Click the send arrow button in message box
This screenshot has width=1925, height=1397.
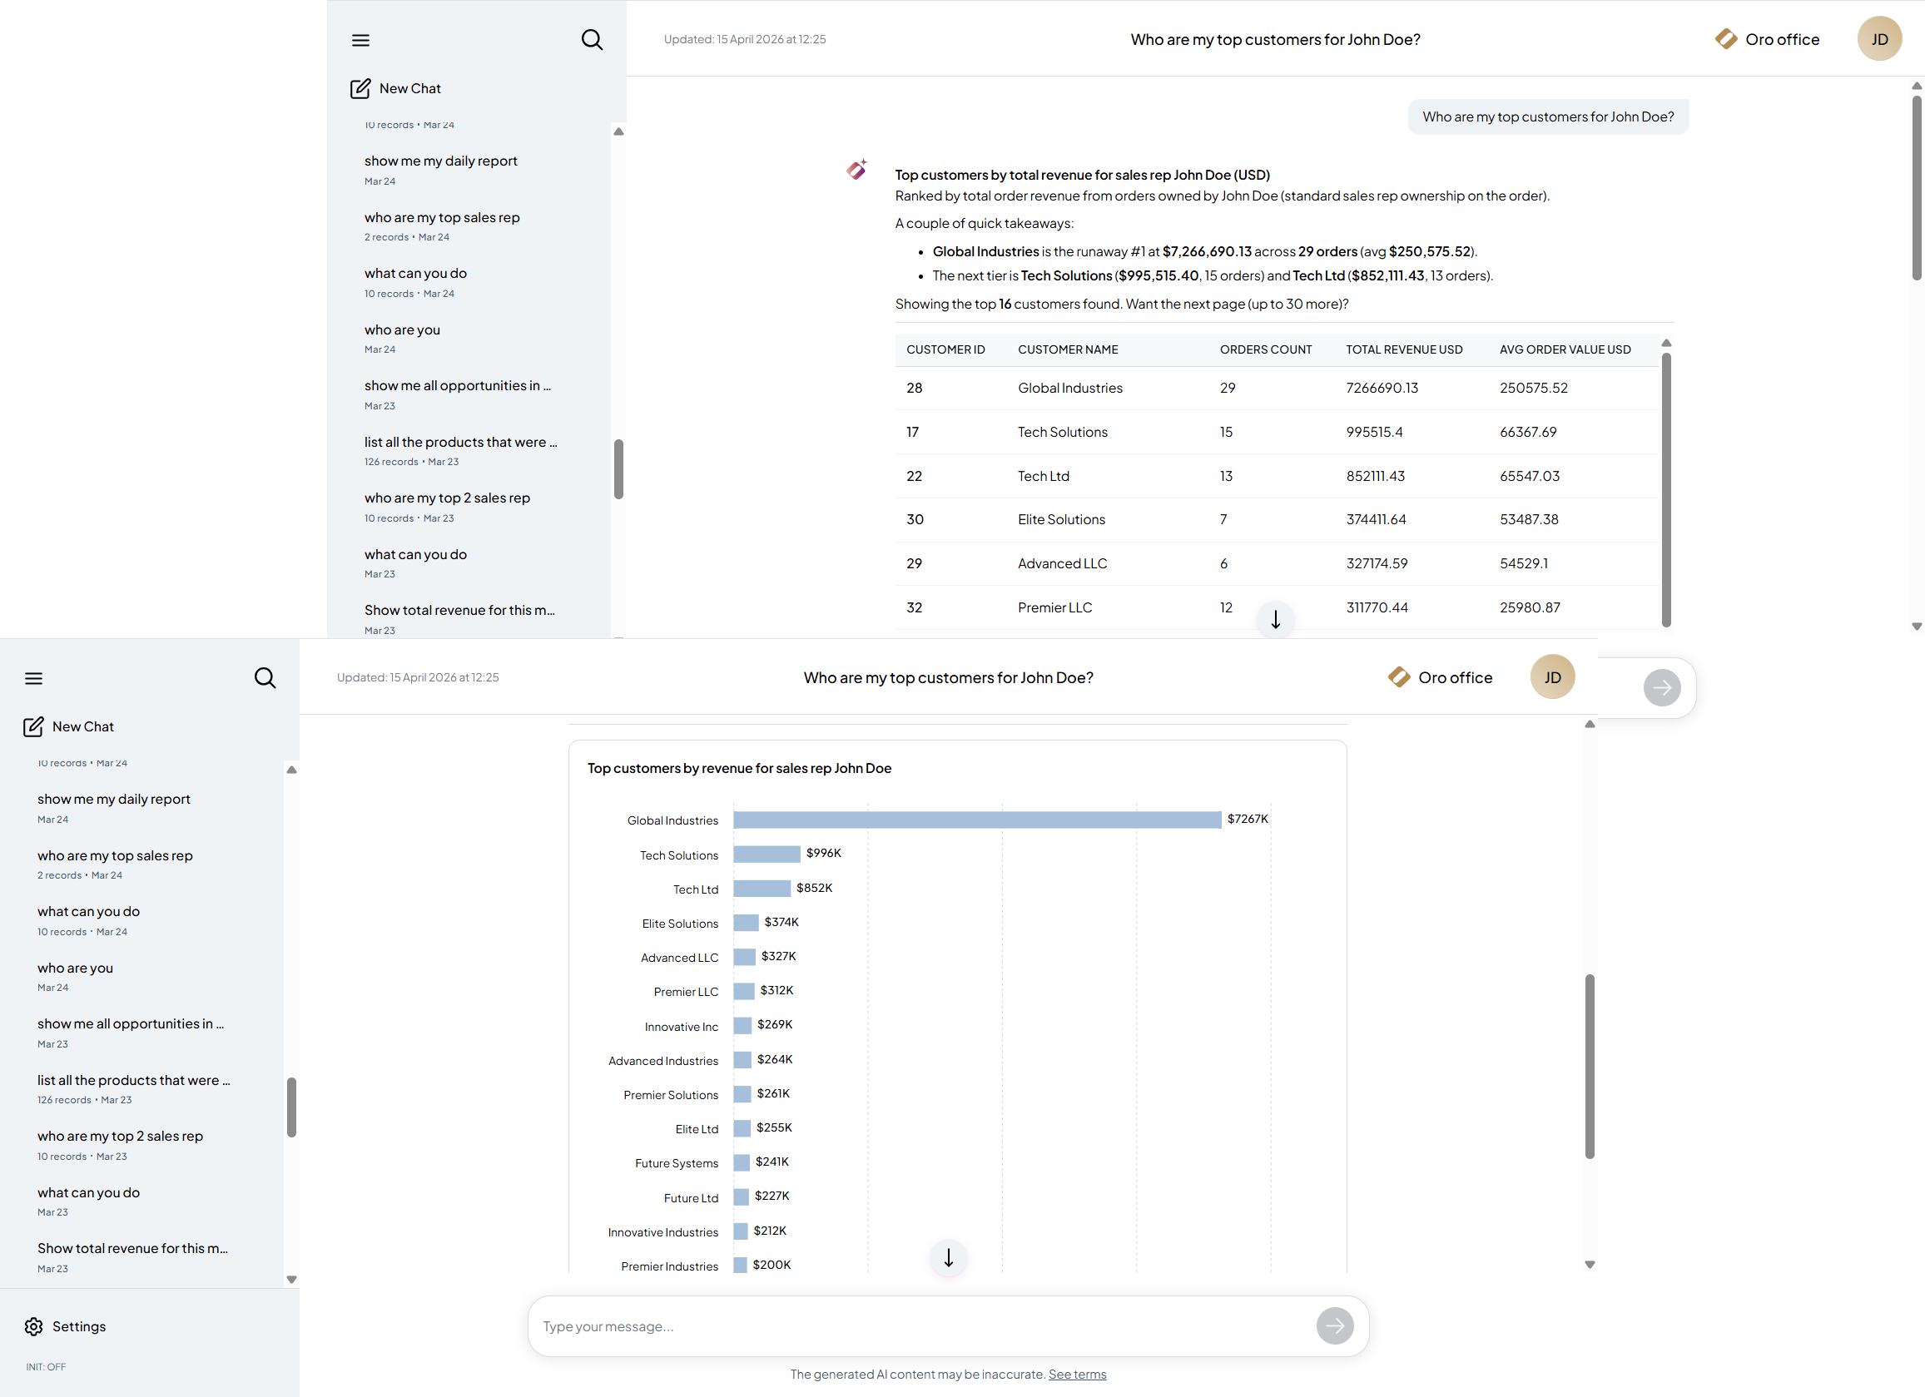point(1334,1325)
